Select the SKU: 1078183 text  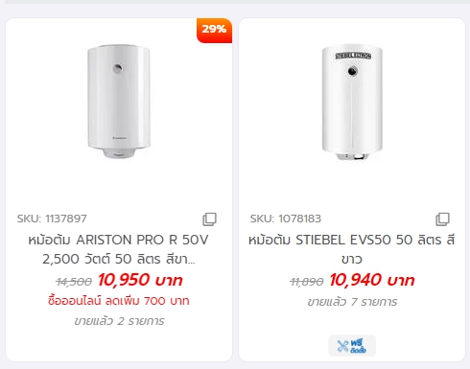coord(285,219)
